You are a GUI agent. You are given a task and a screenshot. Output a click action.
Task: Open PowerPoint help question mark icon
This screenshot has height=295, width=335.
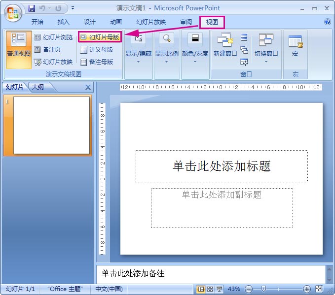(x=327, y=22)
